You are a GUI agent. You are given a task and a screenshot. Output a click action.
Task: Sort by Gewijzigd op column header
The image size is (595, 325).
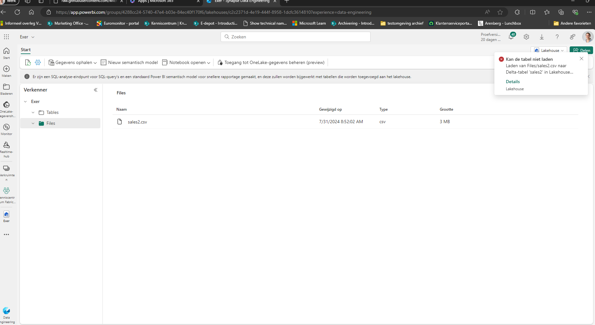330,109
